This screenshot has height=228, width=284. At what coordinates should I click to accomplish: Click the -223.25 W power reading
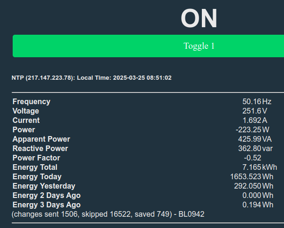click(x=253, y=130)
